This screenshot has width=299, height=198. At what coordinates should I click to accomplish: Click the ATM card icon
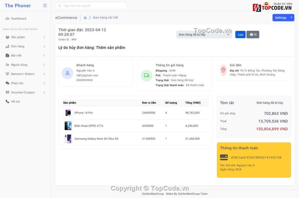point(224,157)
